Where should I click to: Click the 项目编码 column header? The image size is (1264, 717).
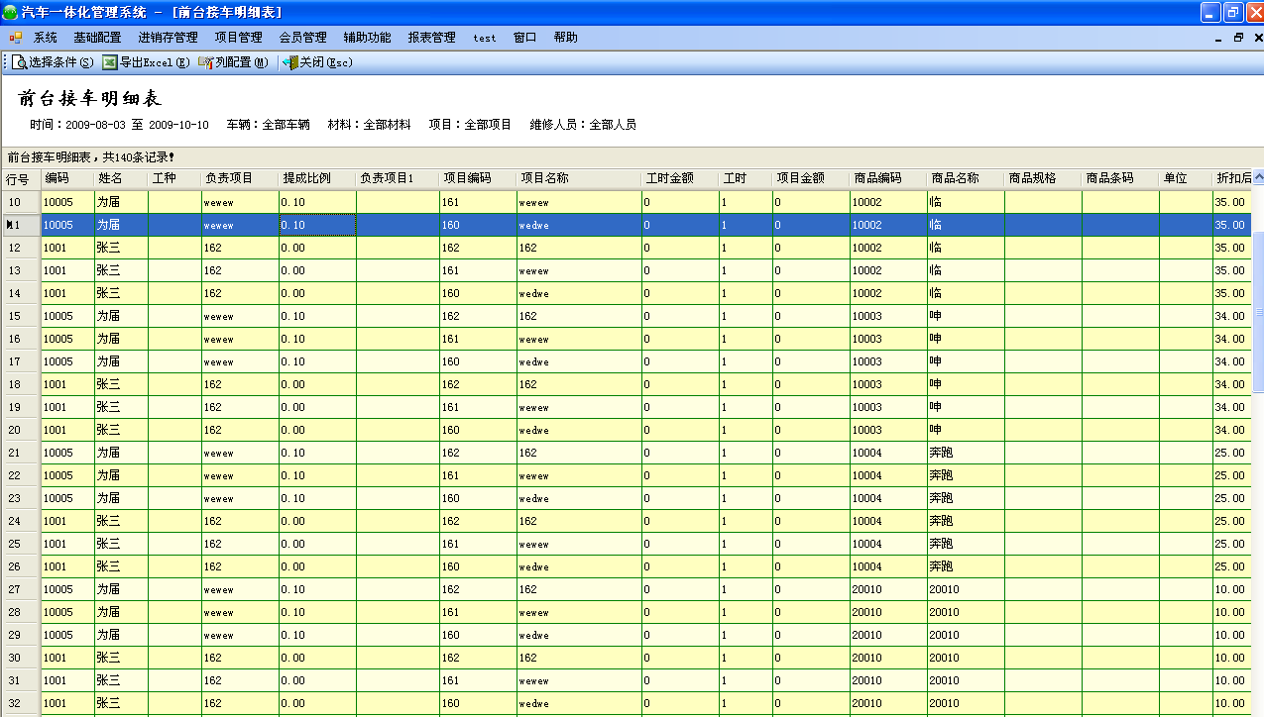pyautogui.click(x=478, y=179)
